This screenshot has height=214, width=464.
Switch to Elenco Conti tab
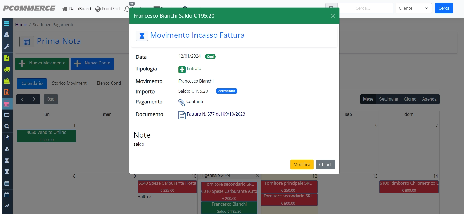click(x=109, y=83)
